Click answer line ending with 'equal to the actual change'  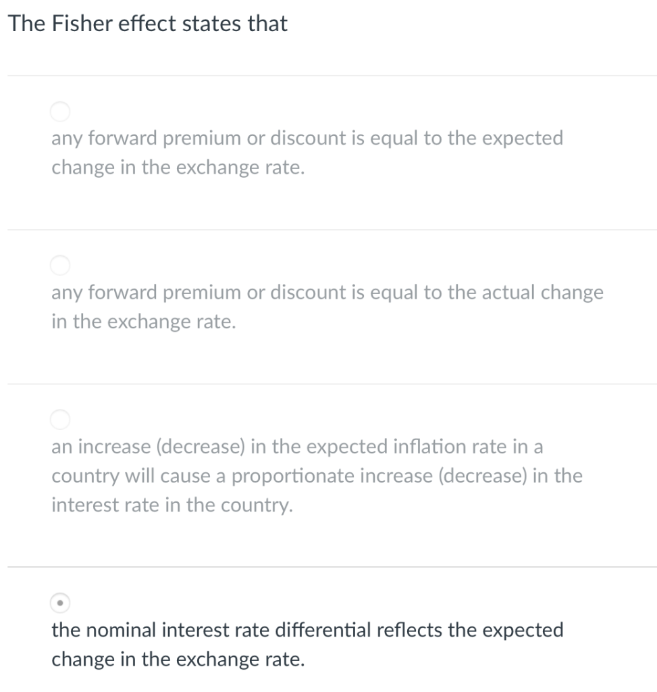(x=327, y=293)
